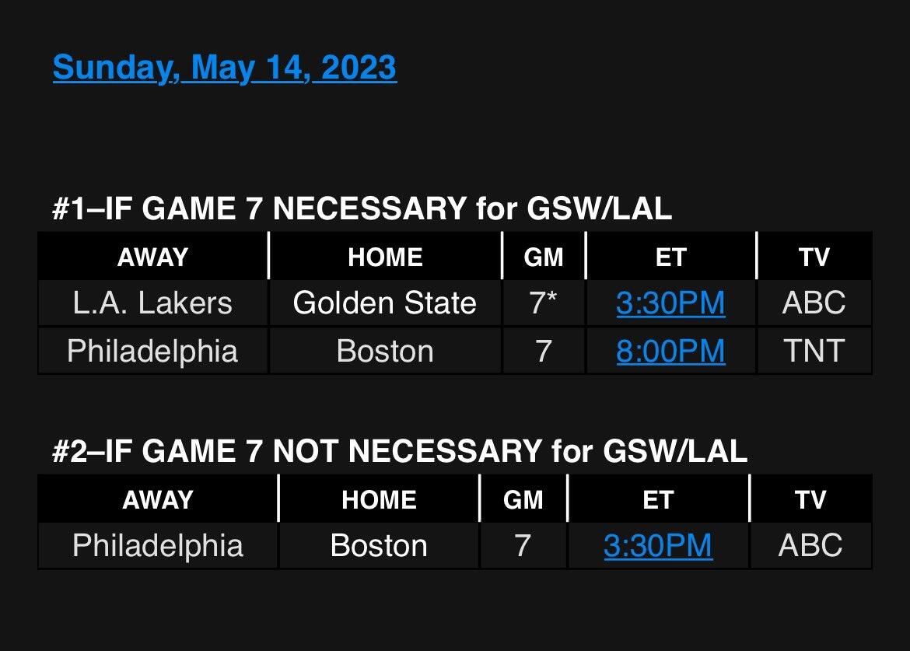Click 3:30PM link in the second table
Screen dimensions: 910x651
(658, 545)
